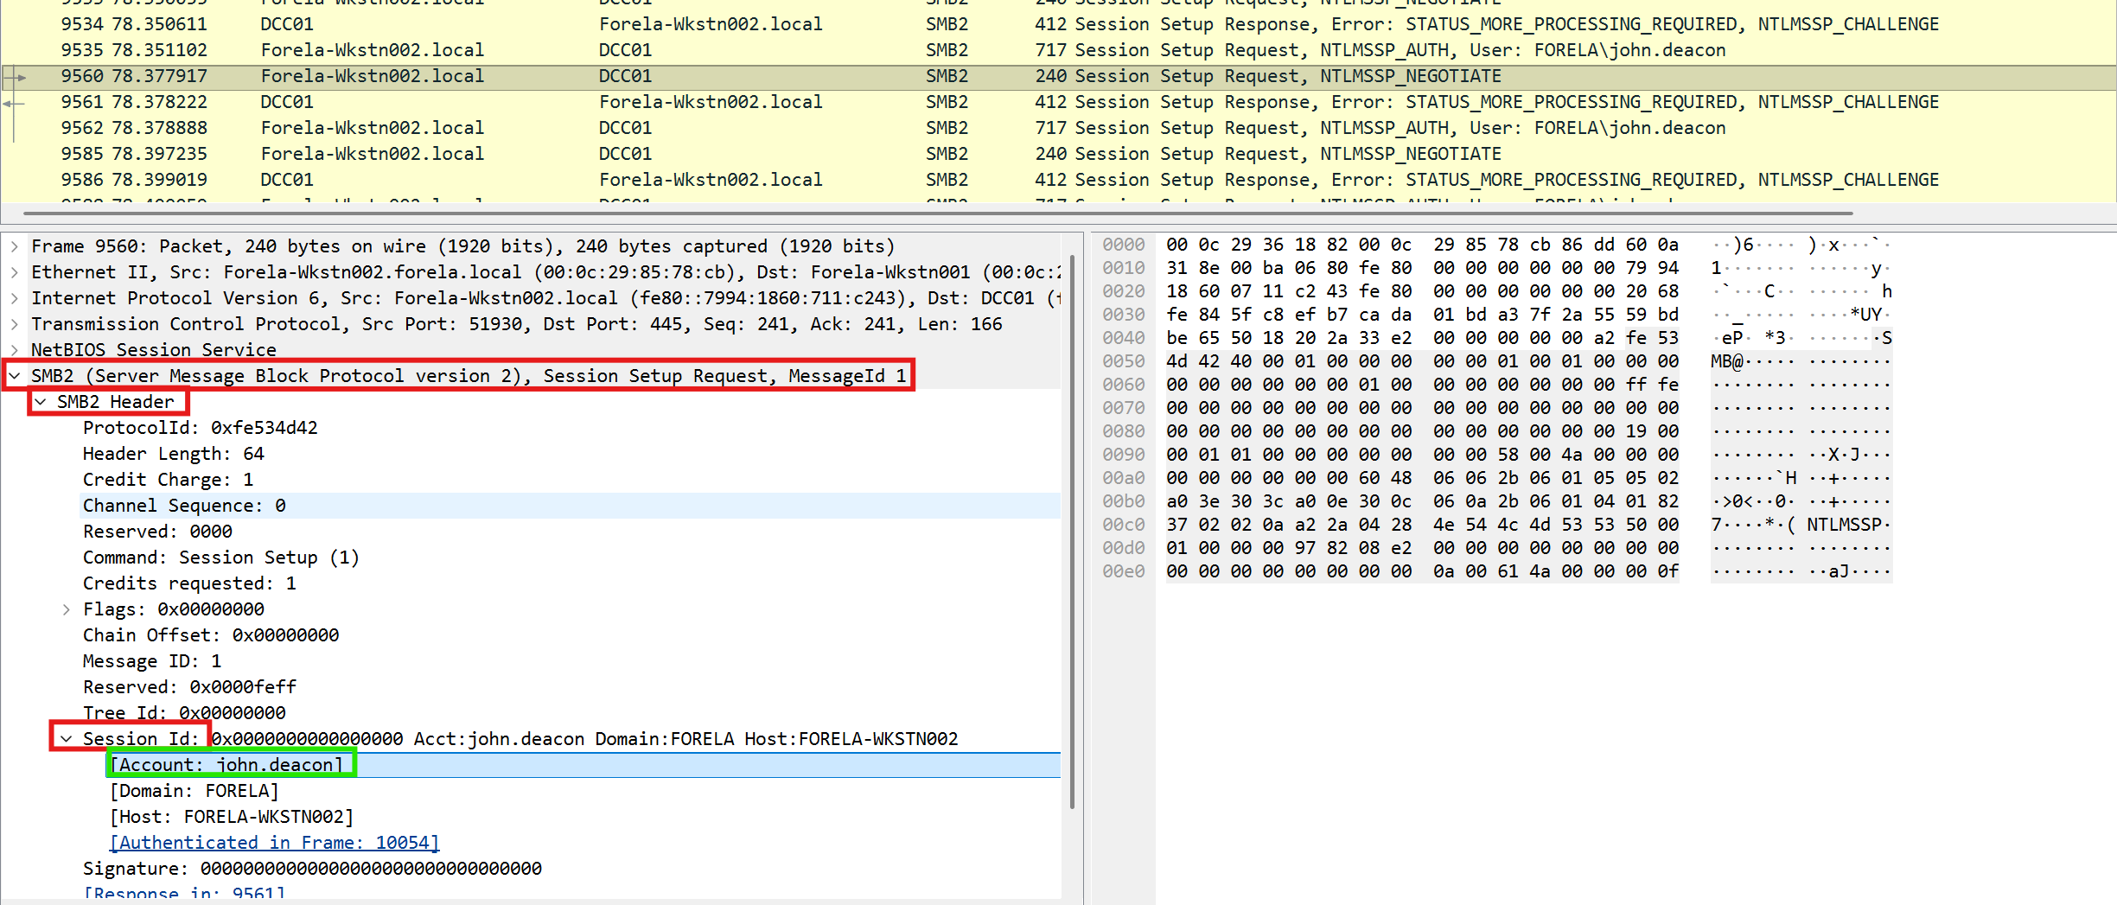Expand the Ethernet II layer

point(15,272)
